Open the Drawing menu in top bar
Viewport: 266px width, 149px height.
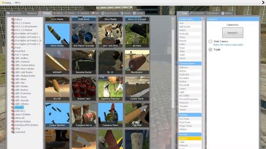7,3
